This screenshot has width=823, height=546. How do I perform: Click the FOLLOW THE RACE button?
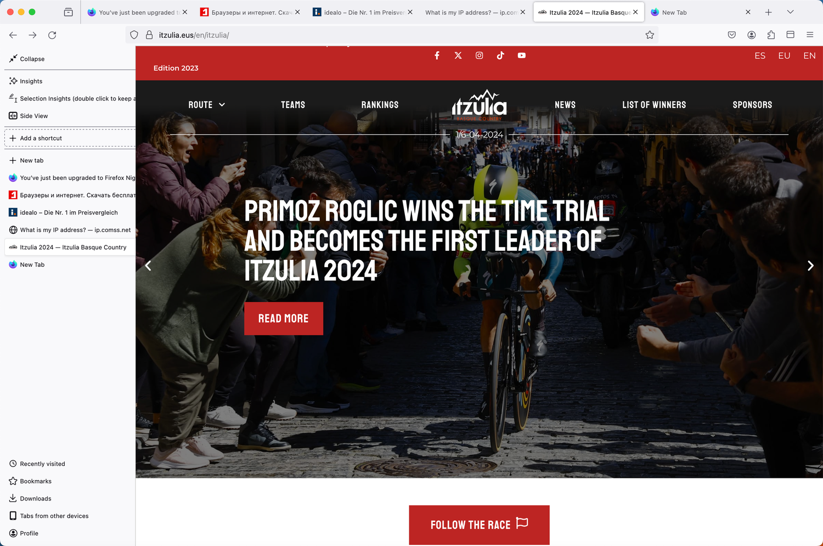click(479, 525)
